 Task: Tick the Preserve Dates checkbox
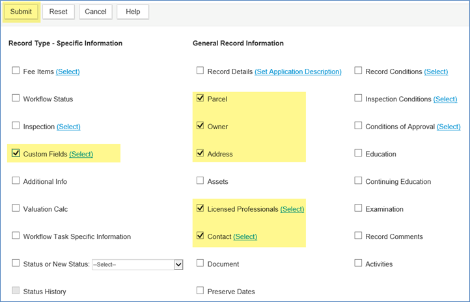click(x=200, y=291)
